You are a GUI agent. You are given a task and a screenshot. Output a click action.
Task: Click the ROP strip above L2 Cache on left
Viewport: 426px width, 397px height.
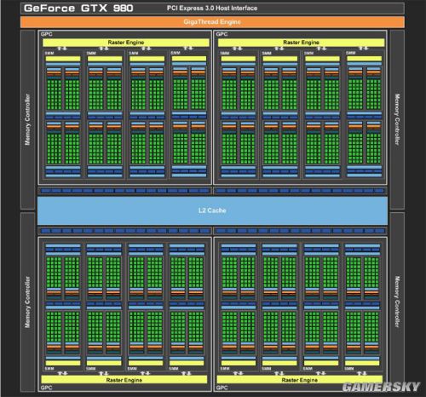pyautogui.click(x=124, y=191)
